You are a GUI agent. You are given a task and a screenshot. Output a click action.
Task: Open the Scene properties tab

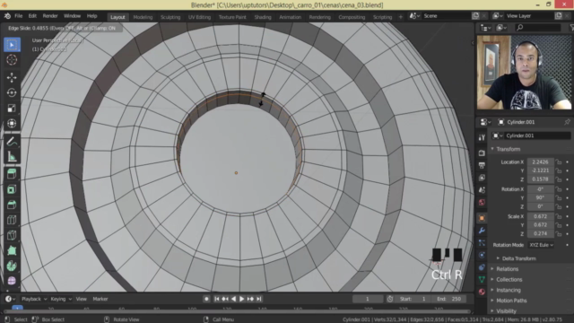[482, 190]
